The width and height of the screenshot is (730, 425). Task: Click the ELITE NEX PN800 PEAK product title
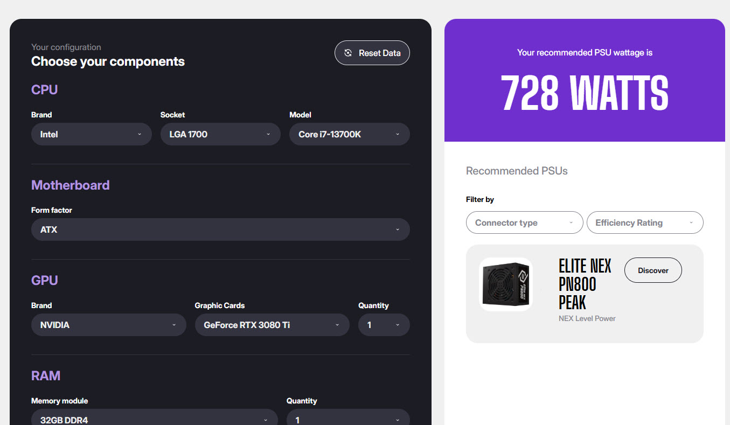(585, 284)
